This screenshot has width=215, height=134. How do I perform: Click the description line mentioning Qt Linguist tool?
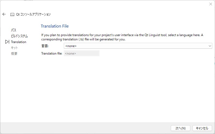pos(122,35)
